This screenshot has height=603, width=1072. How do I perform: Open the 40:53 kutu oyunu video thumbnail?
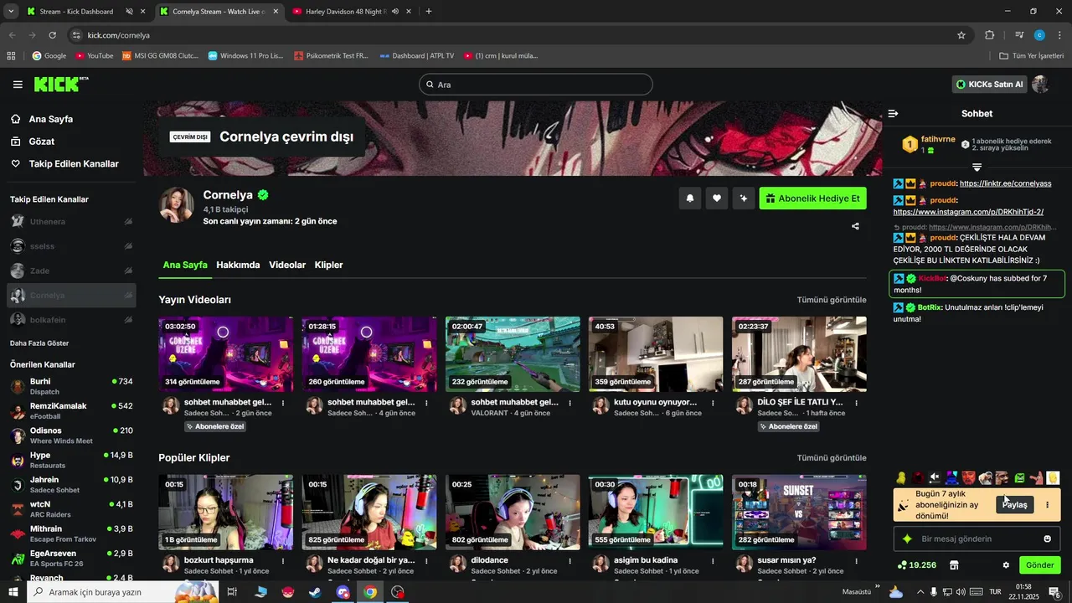(x=656, y=354)
